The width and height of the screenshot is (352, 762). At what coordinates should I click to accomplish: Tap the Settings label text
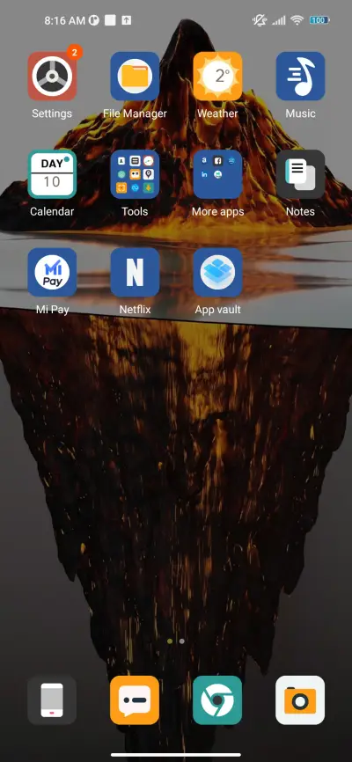pyautogui.click(x=52, y=114)
